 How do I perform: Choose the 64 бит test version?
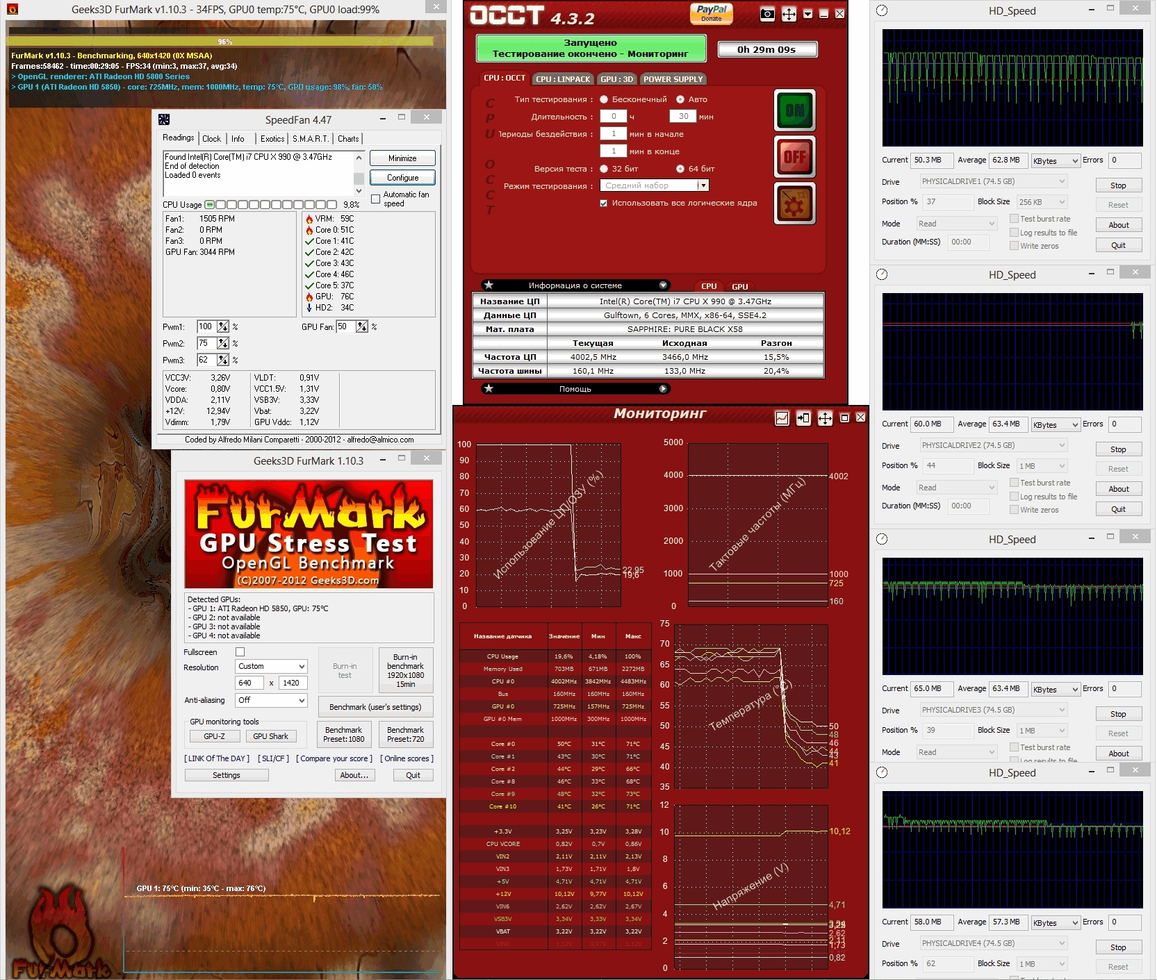tap(680, 169)
